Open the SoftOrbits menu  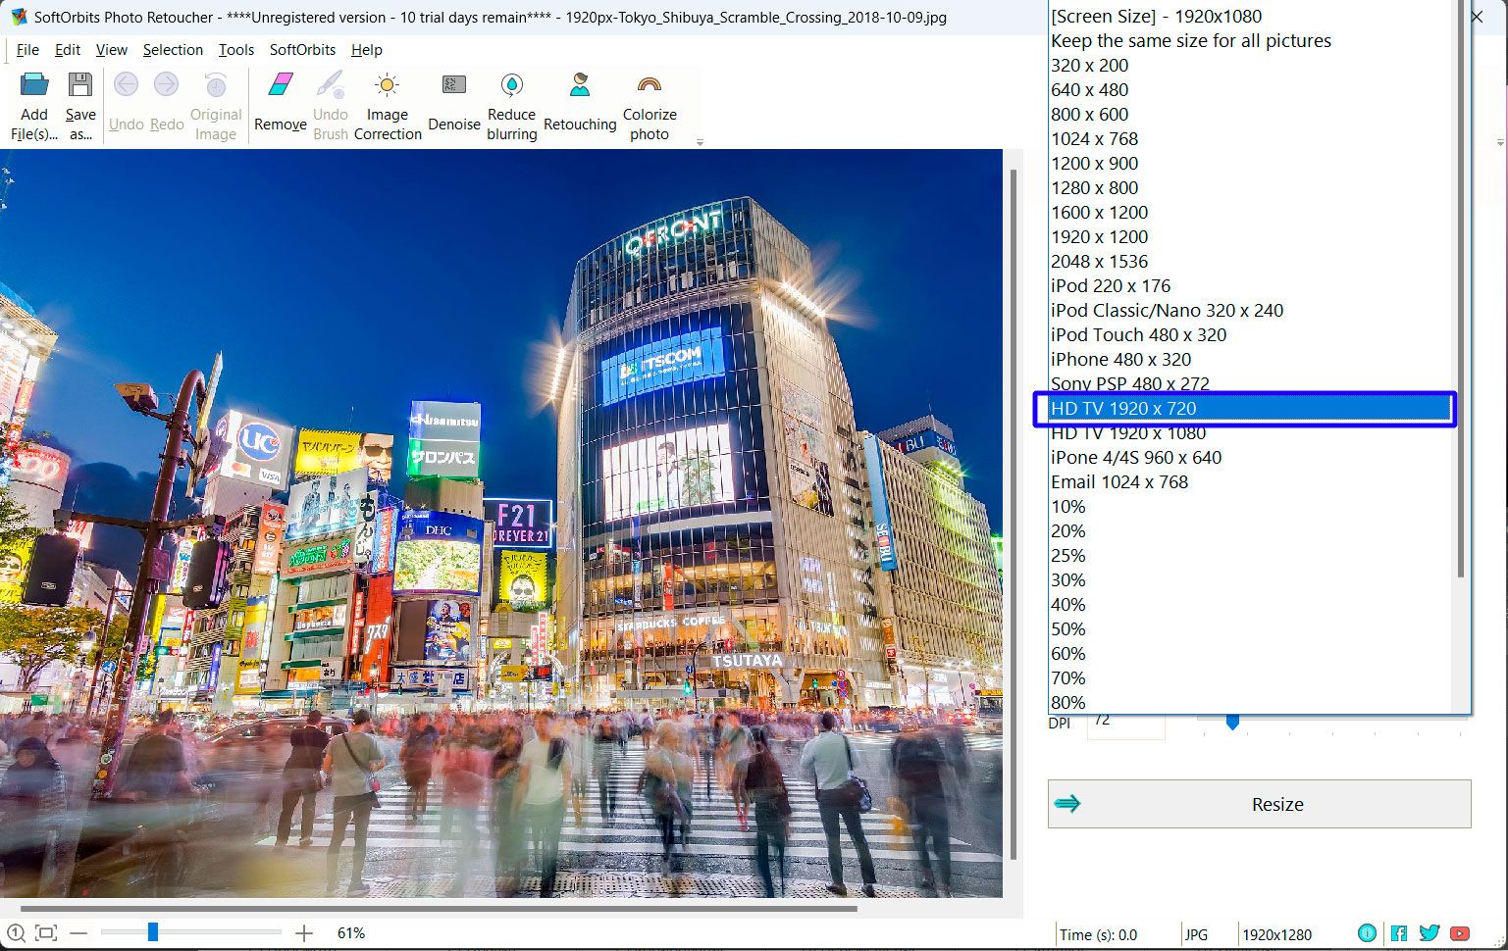tap(302, 50)
